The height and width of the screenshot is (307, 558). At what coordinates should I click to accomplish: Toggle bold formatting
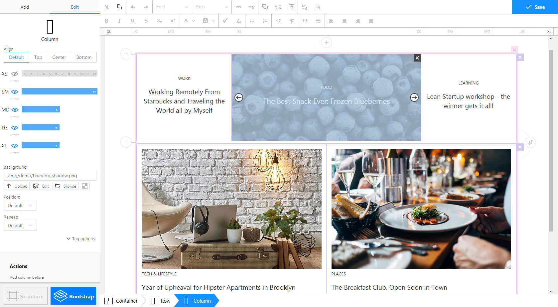106,21
